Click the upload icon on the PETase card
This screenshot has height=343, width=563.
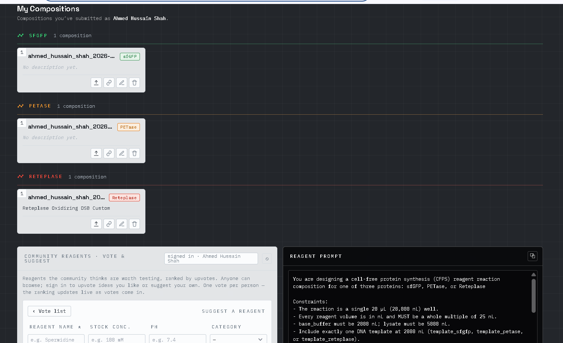[x=96, y=153]
